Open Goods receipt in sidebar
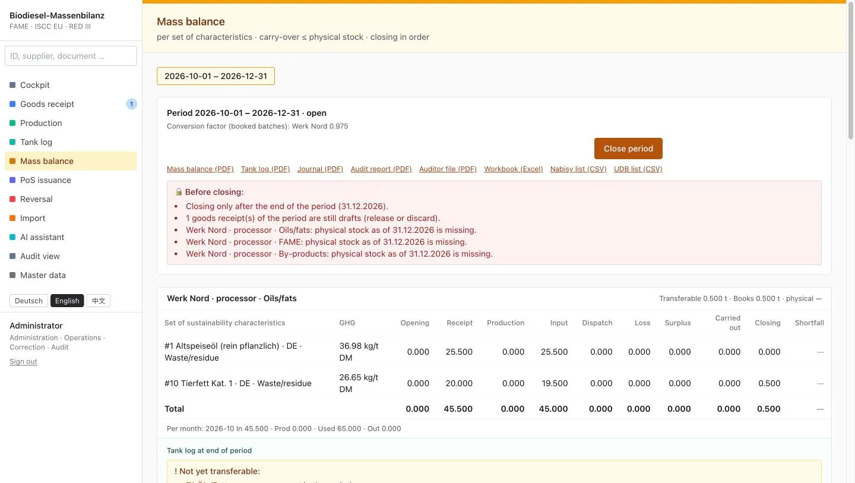Image resolution: width=855 pixels, height=483 pixels. pos(71,104)
